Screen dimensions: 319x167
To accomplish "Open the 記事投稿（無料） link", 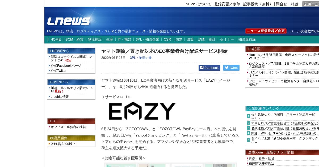I will [x=258, y=4].
